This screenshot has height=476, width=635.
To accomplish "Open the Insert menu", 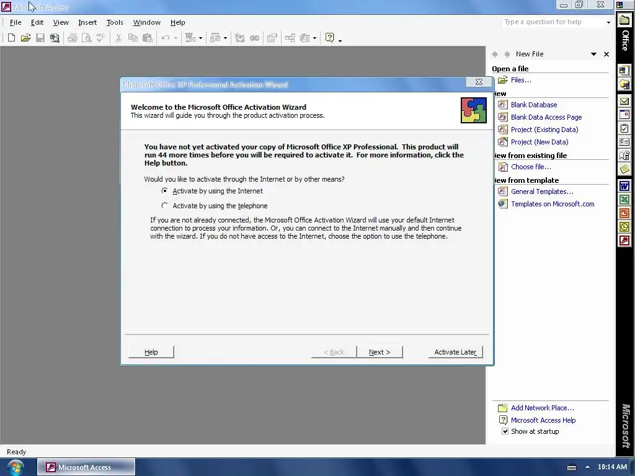I will point(87,22).
